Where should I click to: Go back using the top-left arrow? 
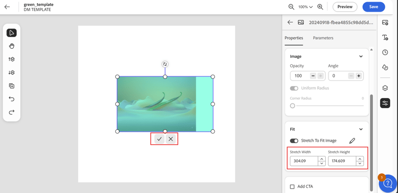[x=7, y=7]
